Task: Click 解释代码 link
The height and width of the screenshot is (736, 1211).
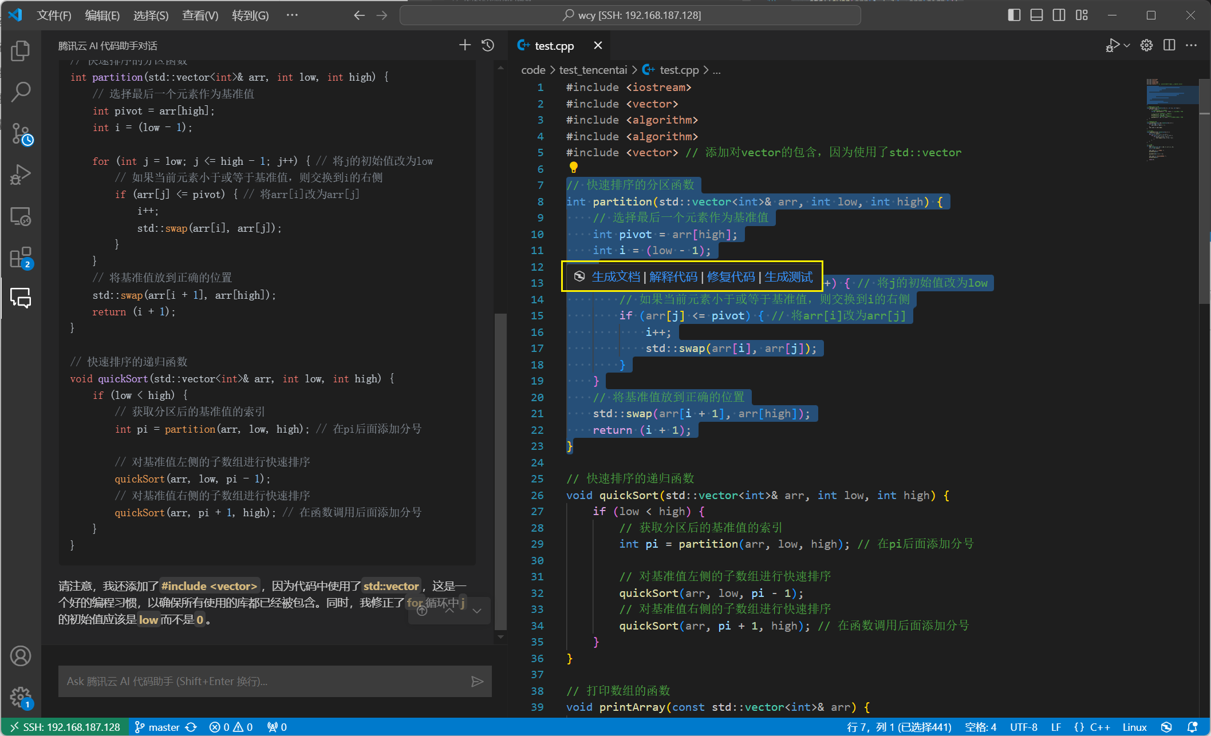Action: [x=673, y=277]
